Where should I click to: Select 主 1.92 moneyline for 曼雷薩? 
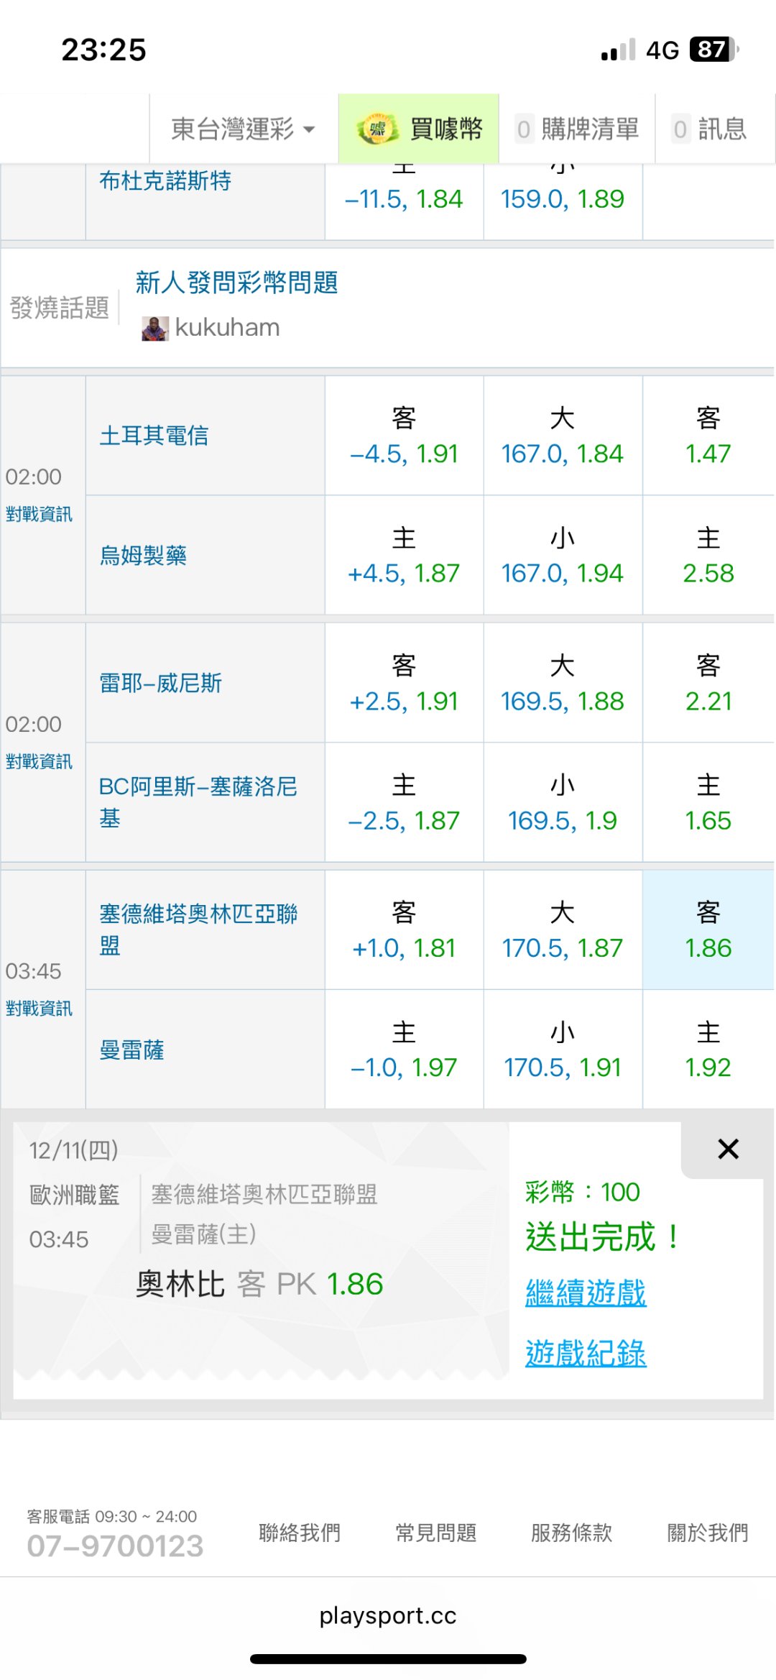(708, 1050)
